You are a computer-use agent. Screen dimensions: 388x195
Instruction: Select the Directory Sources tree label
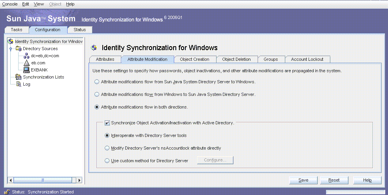click(x=40, y=49)
